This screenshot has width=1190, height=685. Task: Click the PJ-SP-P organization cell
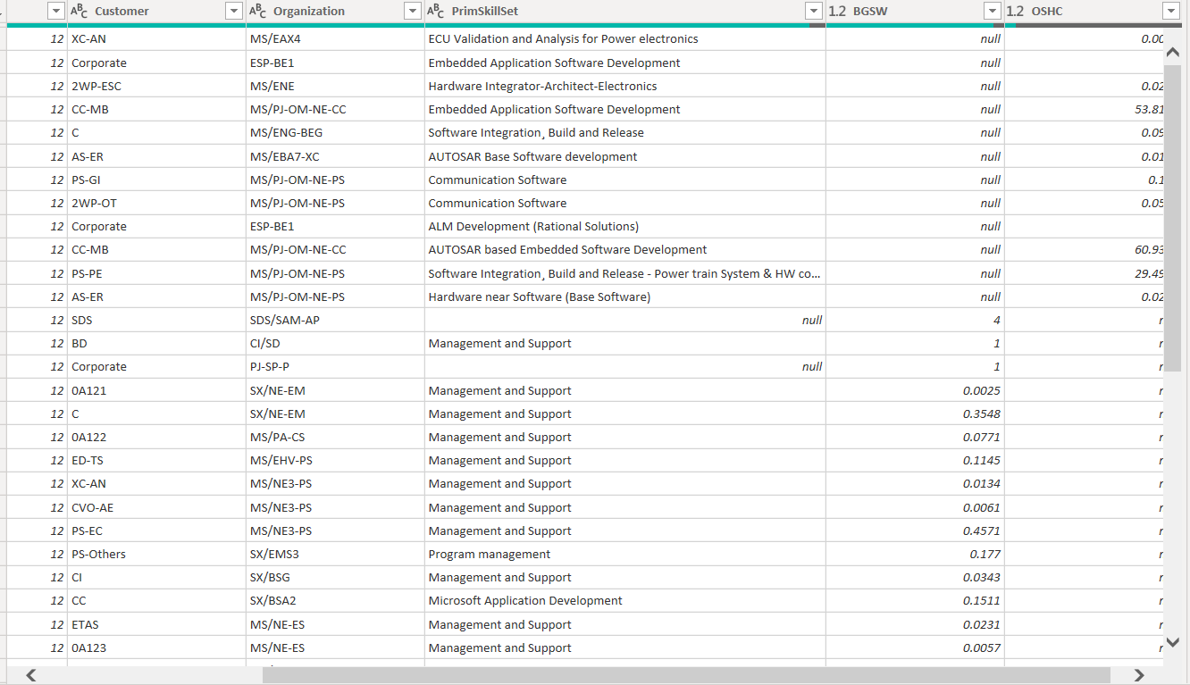[x=335, y=366]
